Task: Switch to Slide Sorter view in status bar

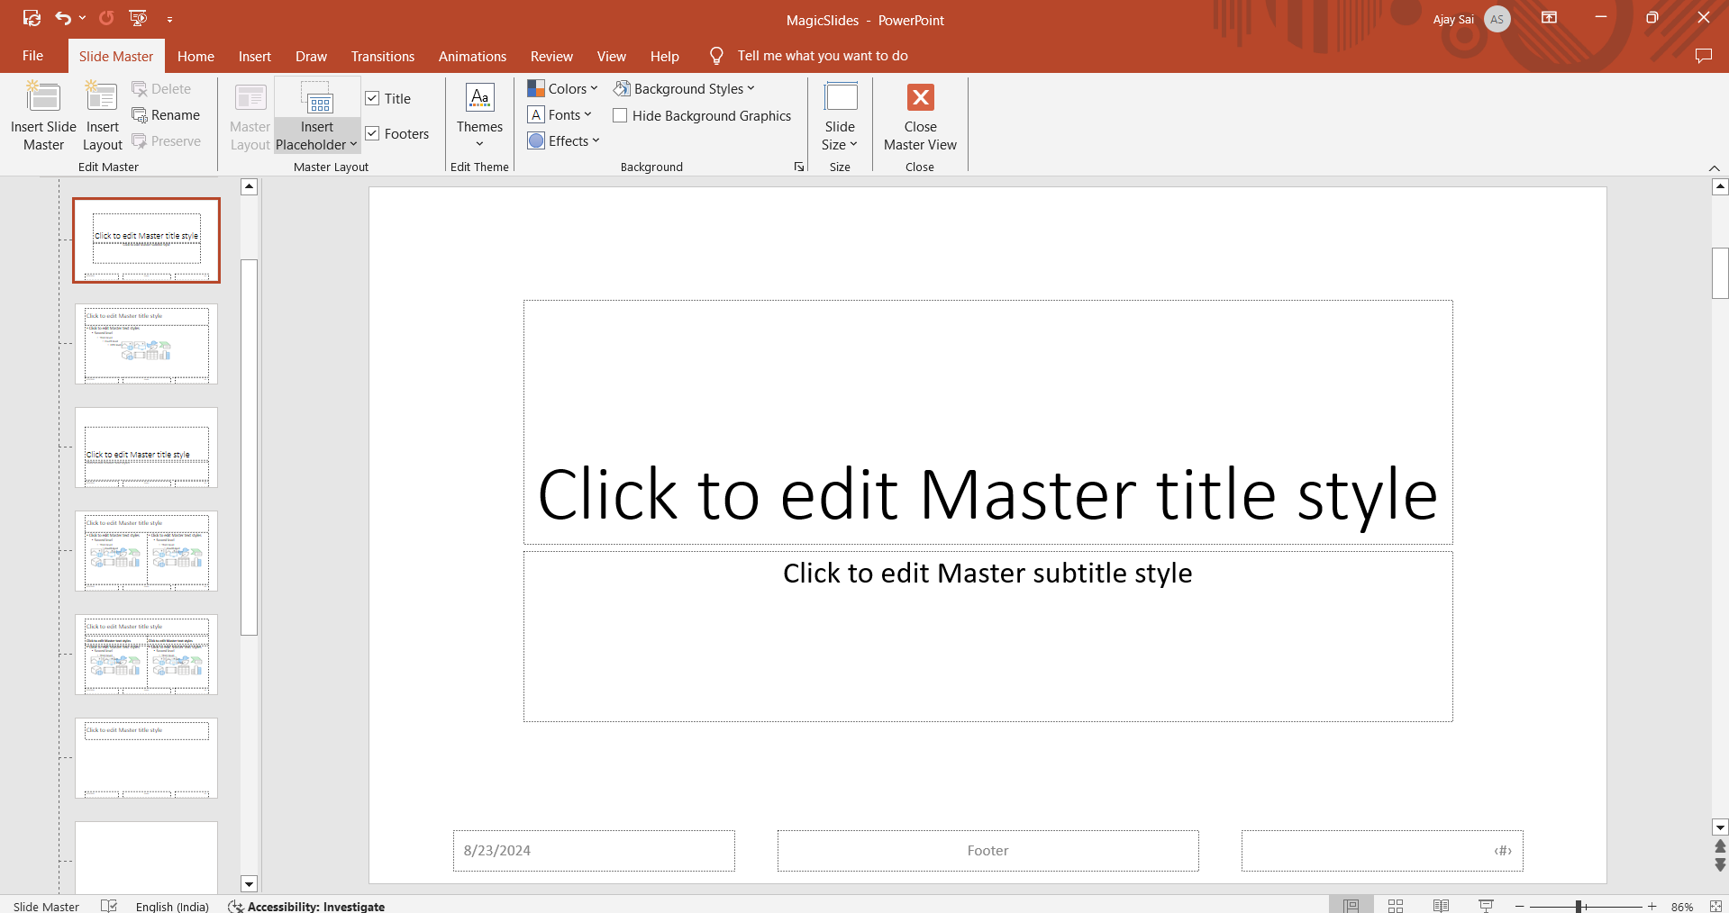Action: click(1396, 906)
